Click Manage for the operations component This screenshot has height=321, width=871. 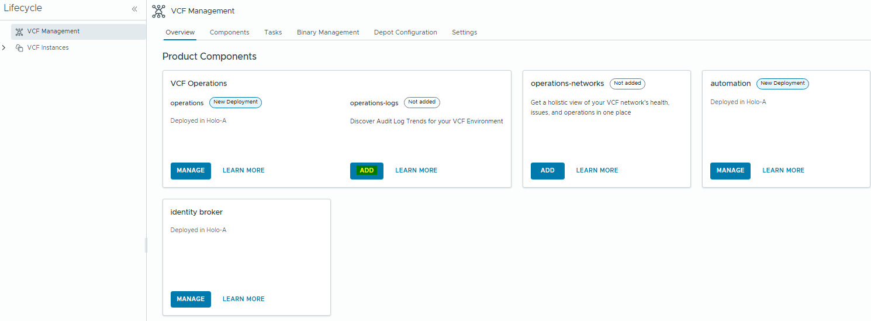(x=191, y=171)
